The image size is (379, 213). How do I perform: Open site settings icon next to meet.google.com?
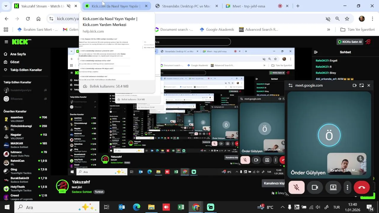point(290,85)
